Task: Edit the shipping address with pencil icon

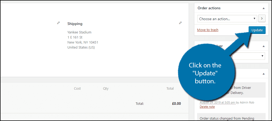Action: pos(180,23)
